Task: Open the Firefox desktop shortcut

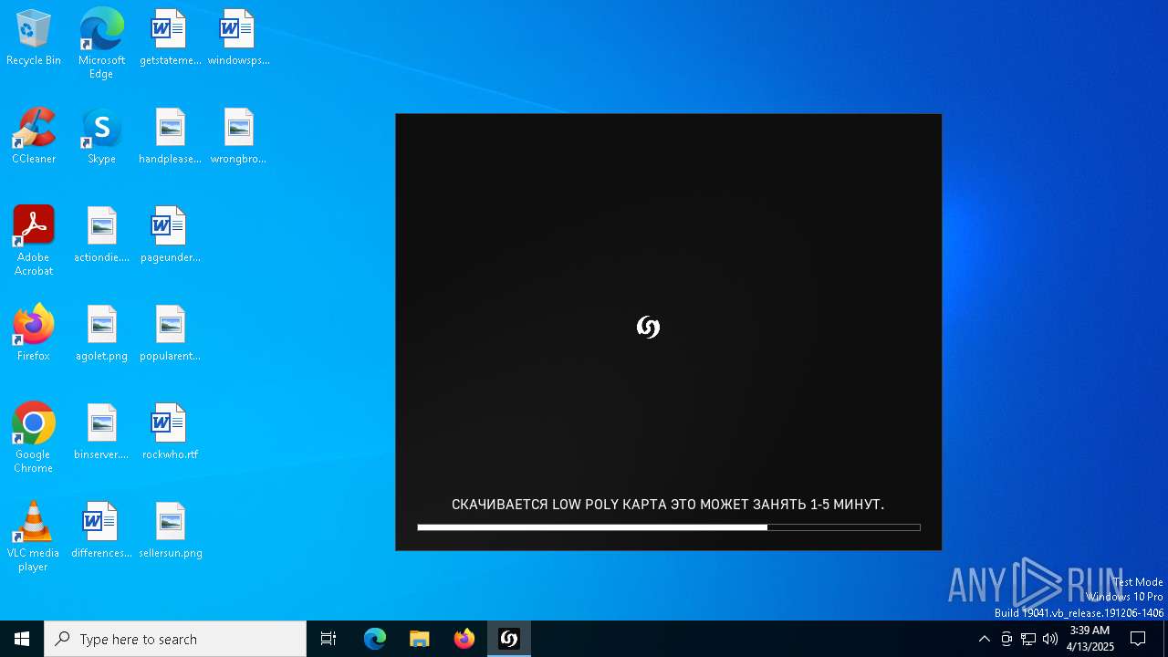Action: pyautogui.click(x=34, y=334)
